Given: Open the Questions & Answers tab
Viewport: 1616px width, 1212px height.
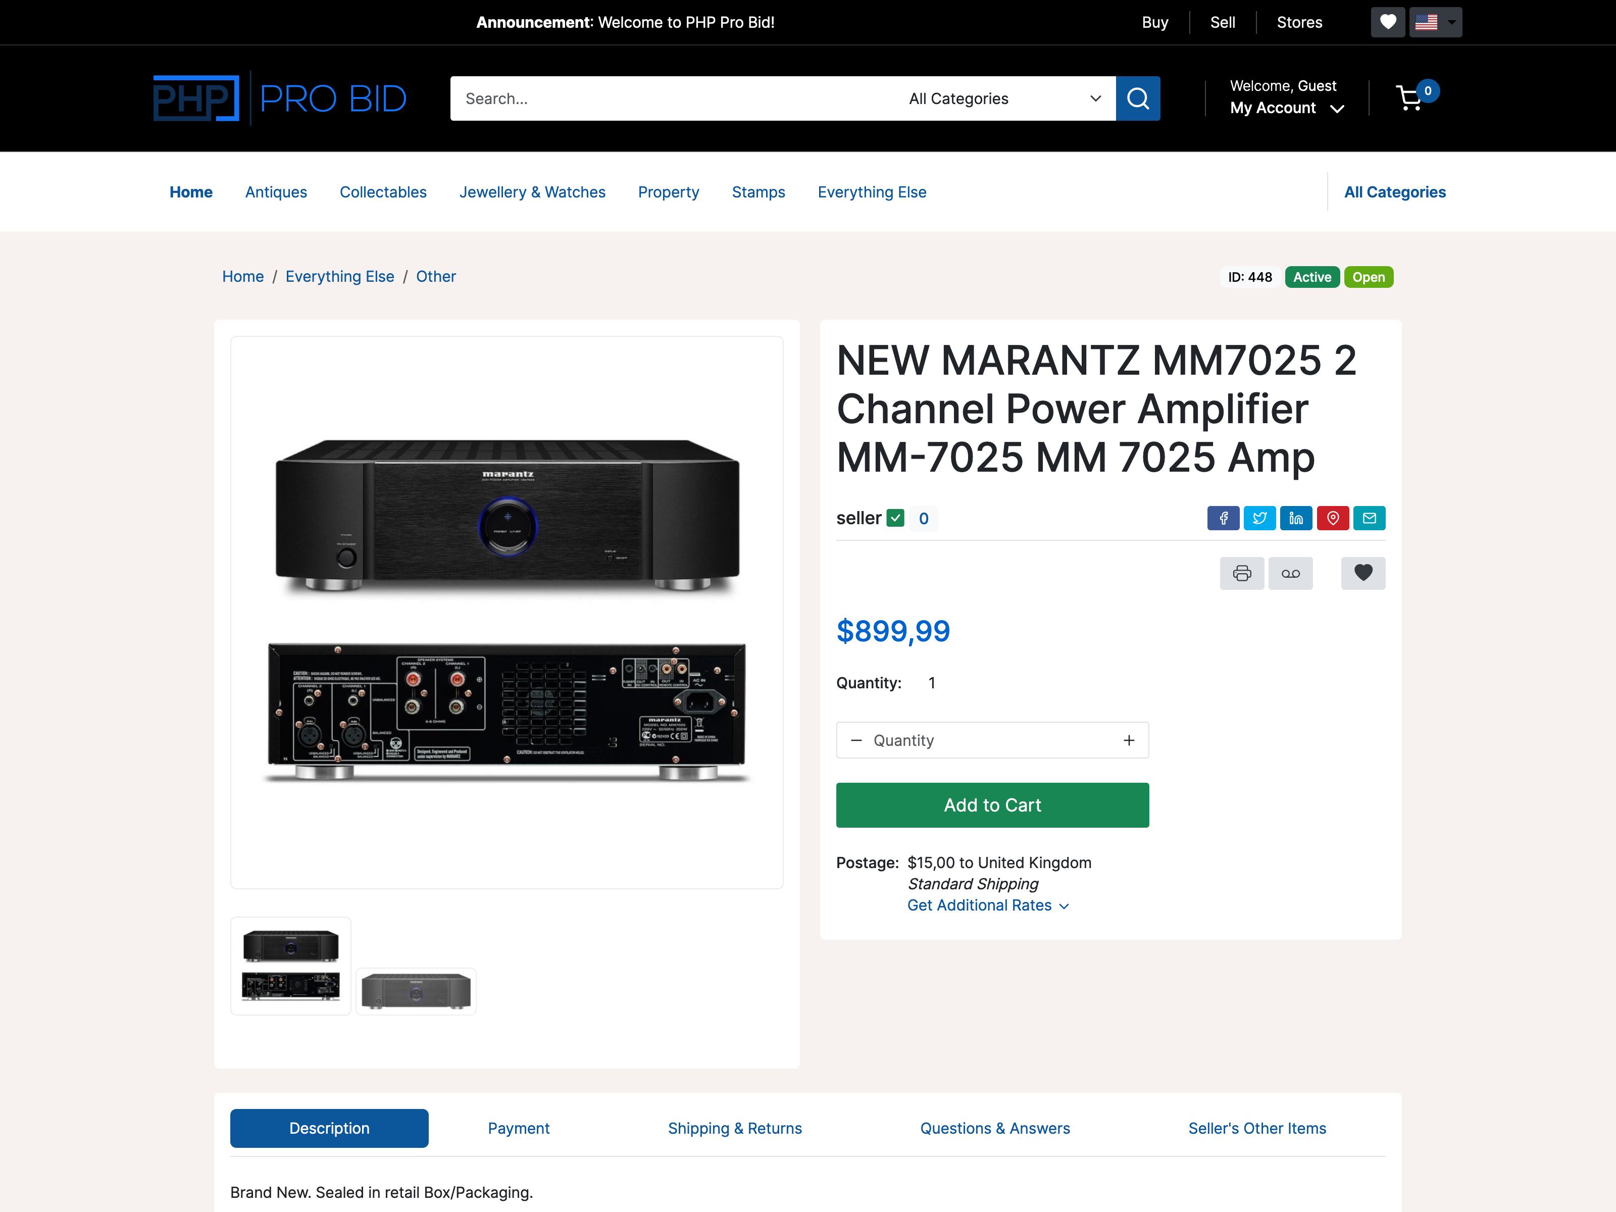Looking at the screenshot, I should [x=994, y=1128].
